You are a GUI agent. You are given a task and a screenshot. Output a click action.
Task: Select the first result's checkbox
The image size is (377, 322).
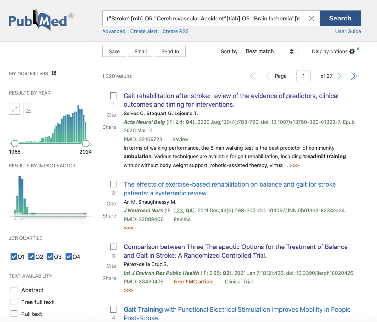pos(113,96)
